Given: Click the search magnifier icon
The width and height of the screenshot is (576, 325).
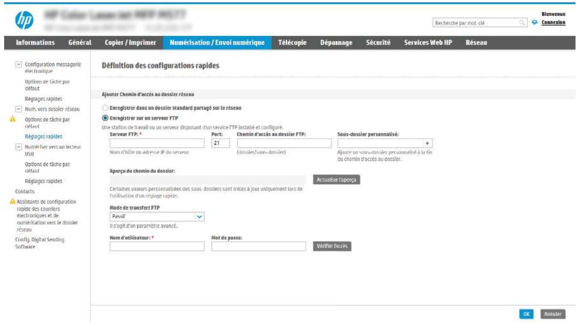Looking at the screenshot, I should point(522,23).
